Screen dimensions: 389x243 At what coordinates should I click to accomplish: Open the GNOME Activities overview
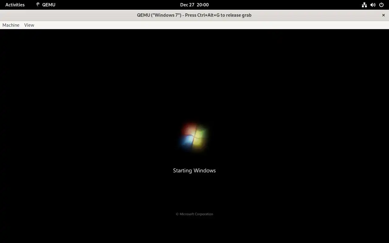[15, 5]
